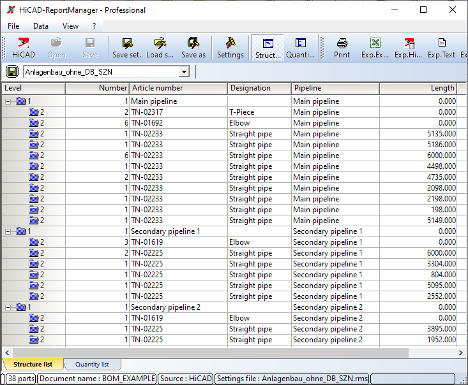The height and width of the screenshot is (385, 468).
Task: Sort by the Number column header
Action: point(97,88)
